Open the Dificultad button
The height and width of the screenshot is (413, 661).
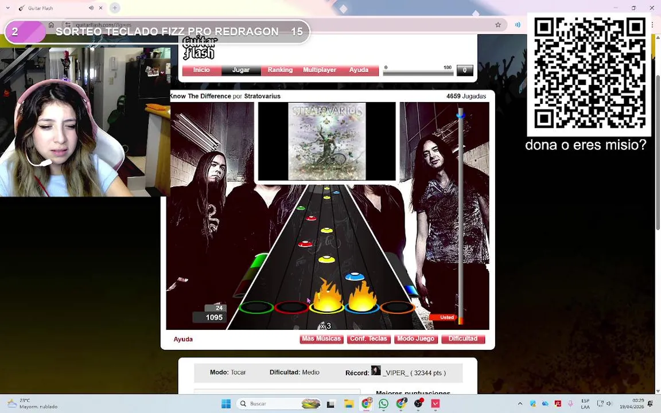pyautogui.click(x=463, y=339)
